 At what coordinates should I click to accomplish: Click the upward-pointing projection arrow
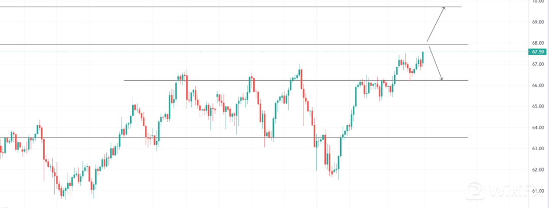436,24
